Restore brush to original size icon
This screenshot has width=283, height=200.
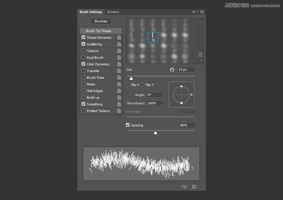coord(172,70)
